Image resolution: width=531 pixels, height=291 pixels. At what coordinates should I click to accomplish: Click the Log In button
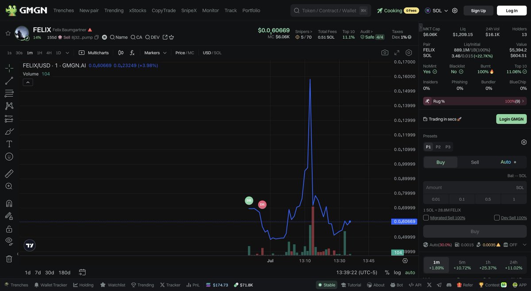click(512, 11)
